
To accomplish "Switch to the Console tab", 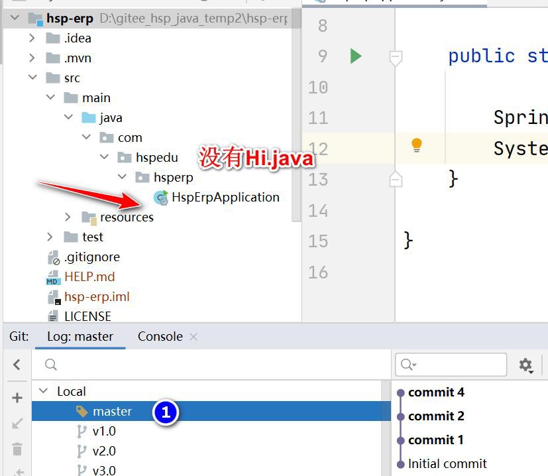I will [x=160, y=336].
